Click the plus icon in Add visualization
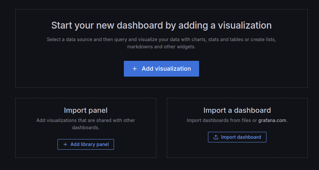319x170 pixels. point(135,69)
